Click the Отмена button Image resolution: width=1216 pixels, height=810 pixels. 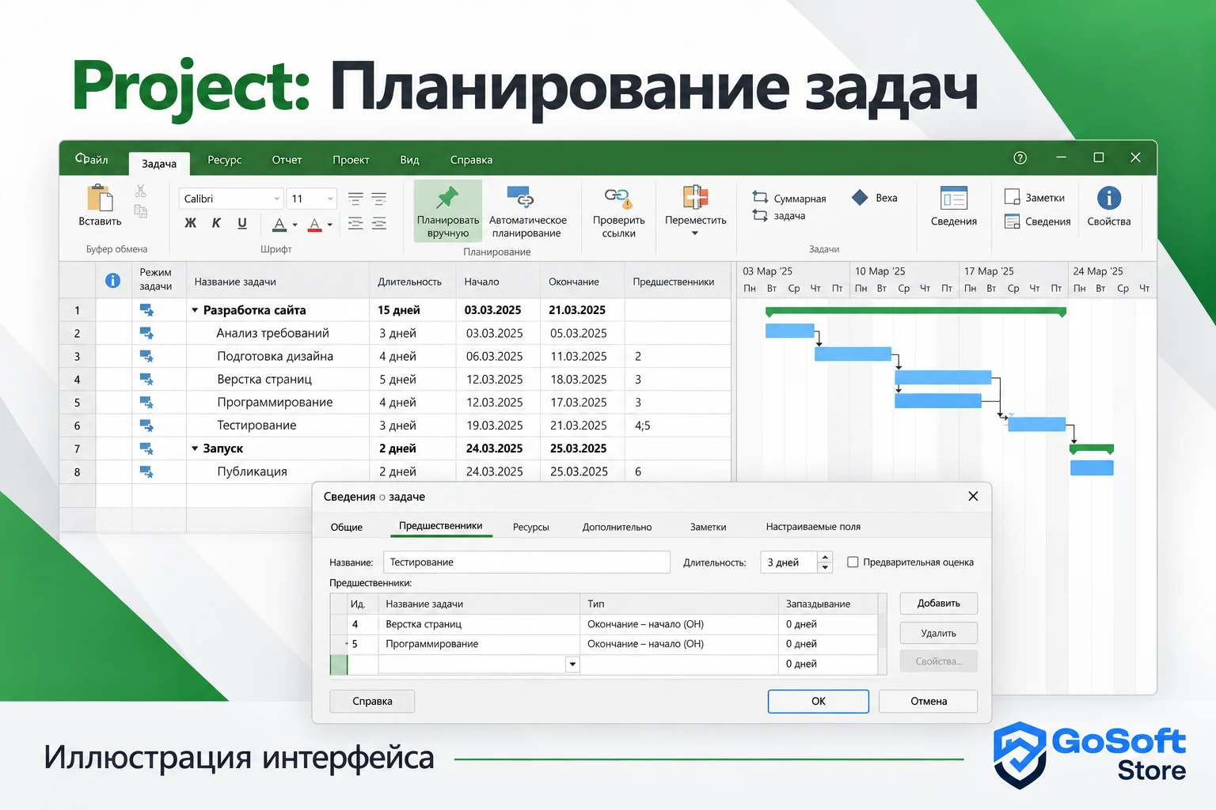929,702
